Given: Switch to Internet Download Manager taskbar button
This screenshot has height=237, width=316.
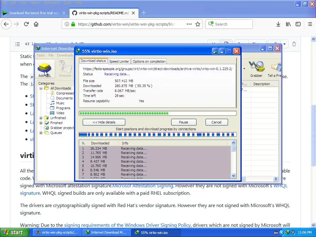Looking at the screenshot, I should (x=106, y=232).
